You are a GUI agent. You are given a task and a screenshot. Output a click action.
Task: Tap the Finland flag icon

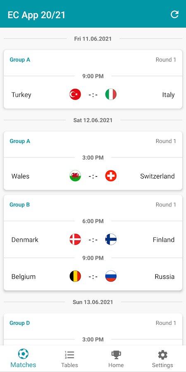click(111, 239)
